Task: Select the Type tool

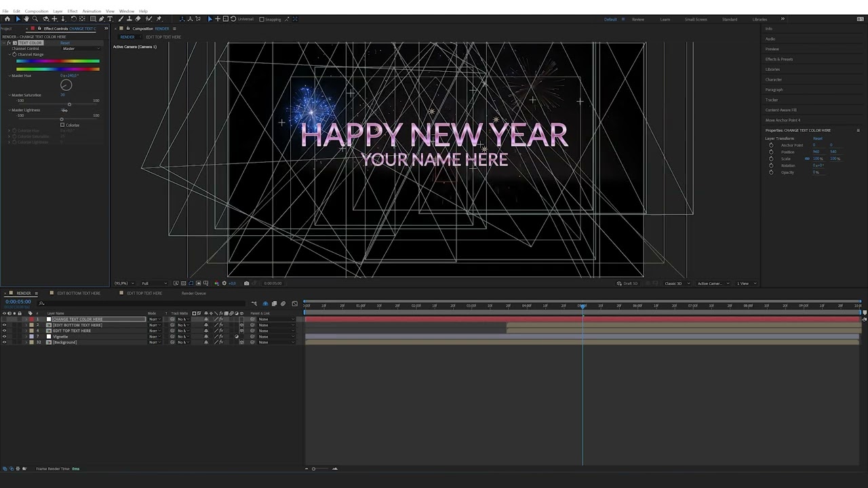Action: (x=111, y=19)
